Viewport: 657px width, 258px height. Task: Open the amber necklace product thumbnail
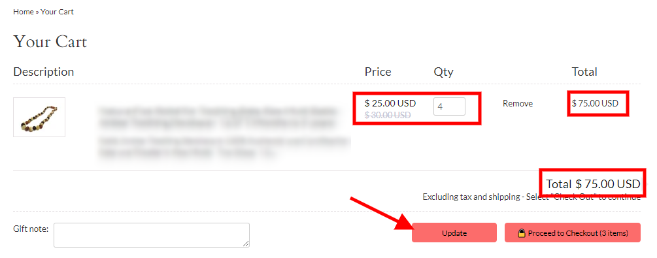pyautogui.click(x=39, y=118)
